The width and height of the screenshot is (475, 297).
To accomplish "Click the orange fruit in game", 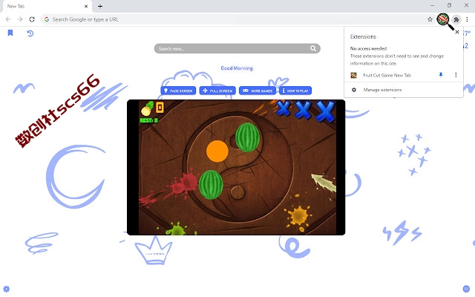I will tap(217, 151).
